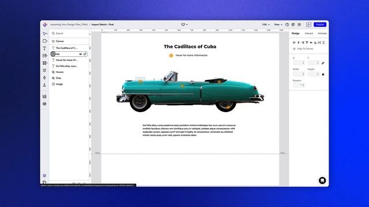
Task: Open the zoom percentage dropdown
Action: click(266, 24)
